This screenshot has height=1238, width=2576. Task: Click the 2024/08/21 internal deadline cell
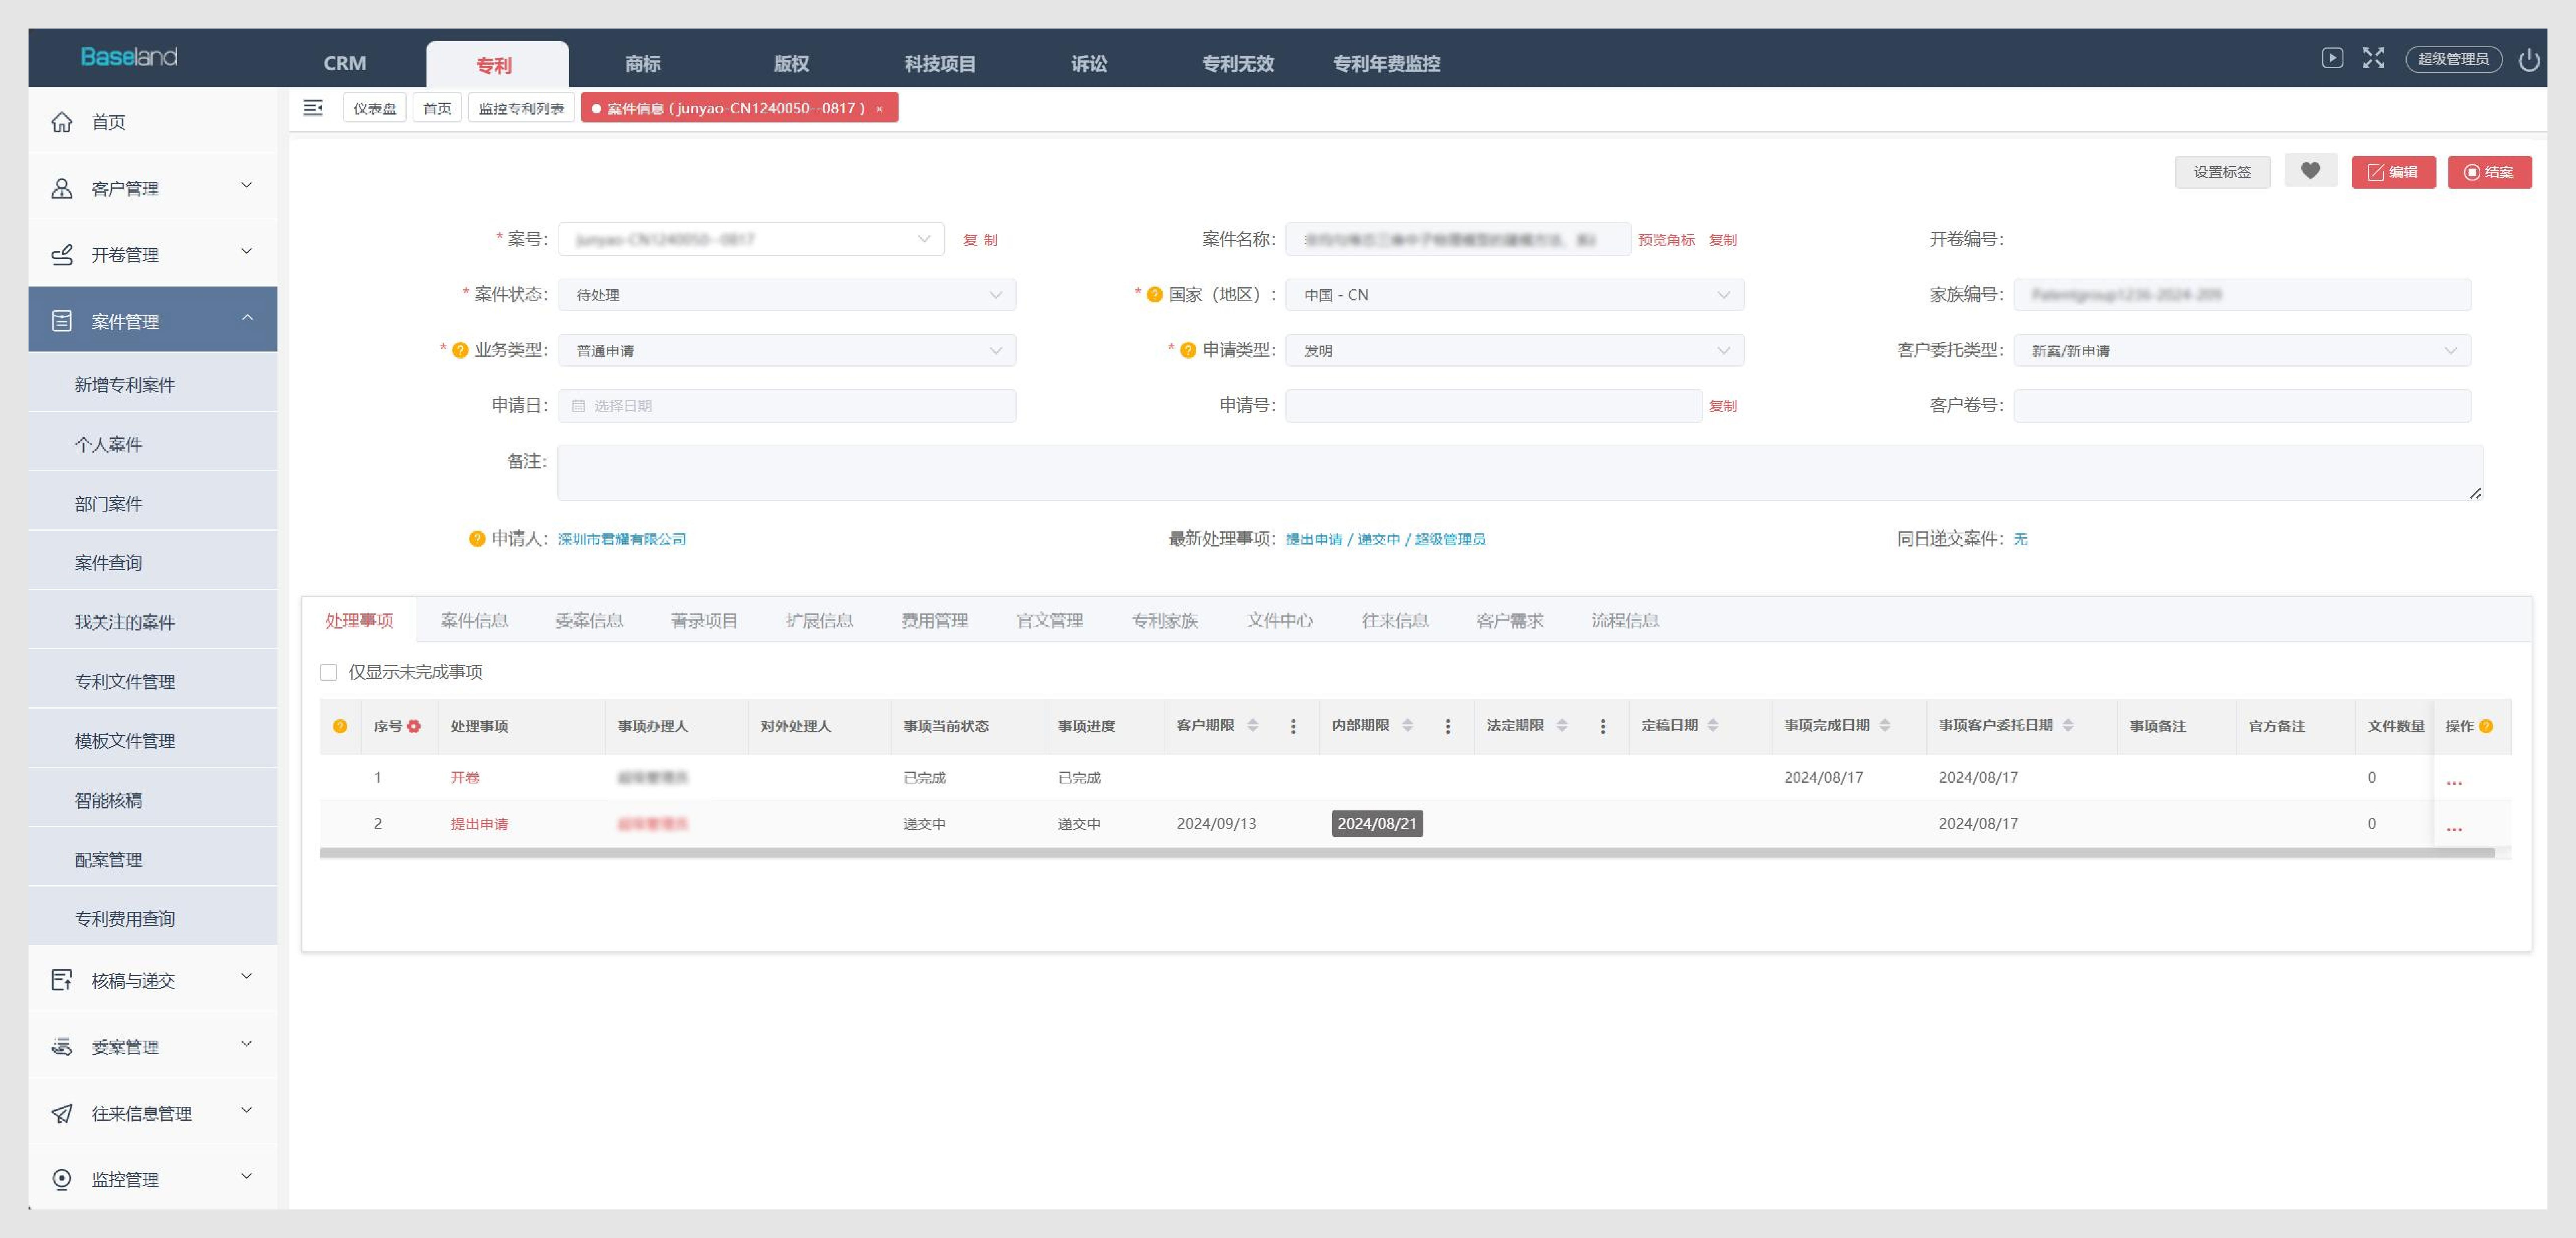tap(1377, 824)
